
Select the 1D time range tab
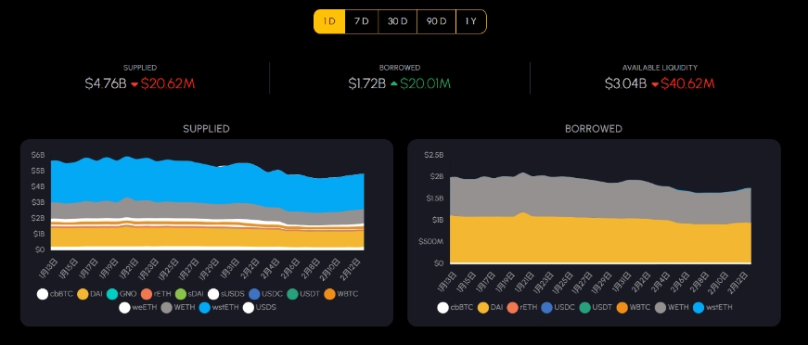point(329,21)
